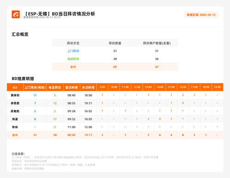Click the data update time text under the title
Image resolution: width=230 pixels, height=178 pixels.
(x=42, y=17)
